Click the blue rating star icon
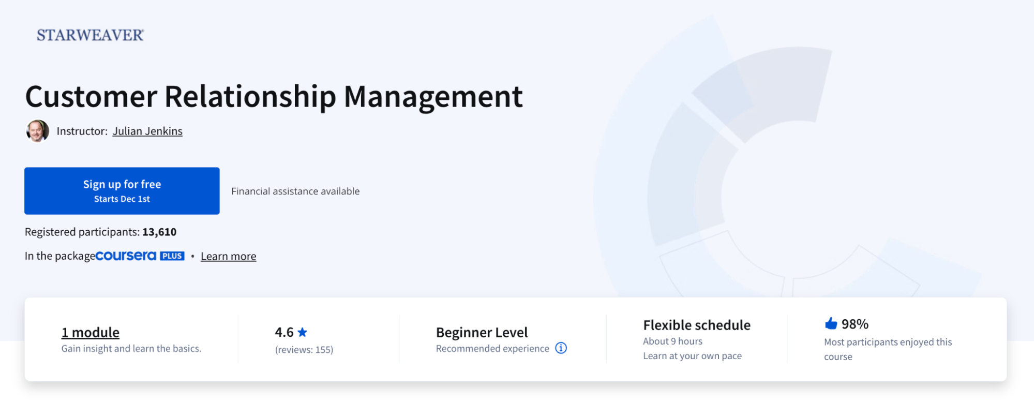The image size is (1034, 401). 303,332
